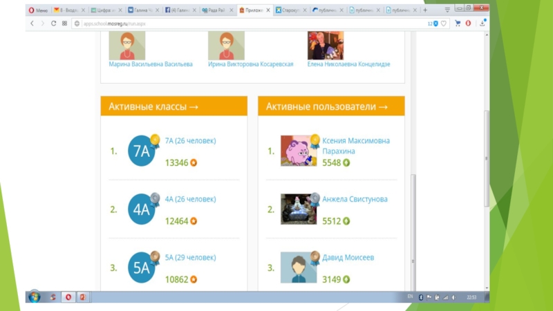Open the Активные пользователи header link
Screen dimensions: 553x311
pyautogui.click(x=327, y=106)
